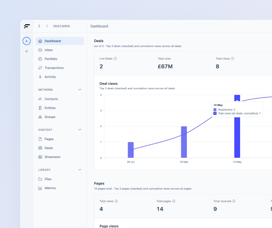Click the Deal views chart heading
Image resolution: width=272 pixels, height=228 pixels.
(x=108, y=84)
